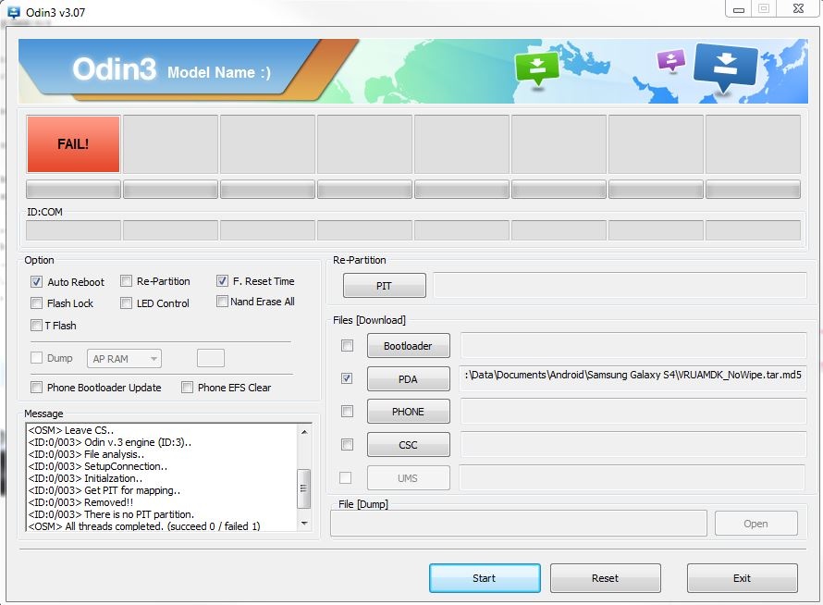
Task: Click the CSC file button
Action: [x=409, y=445]
